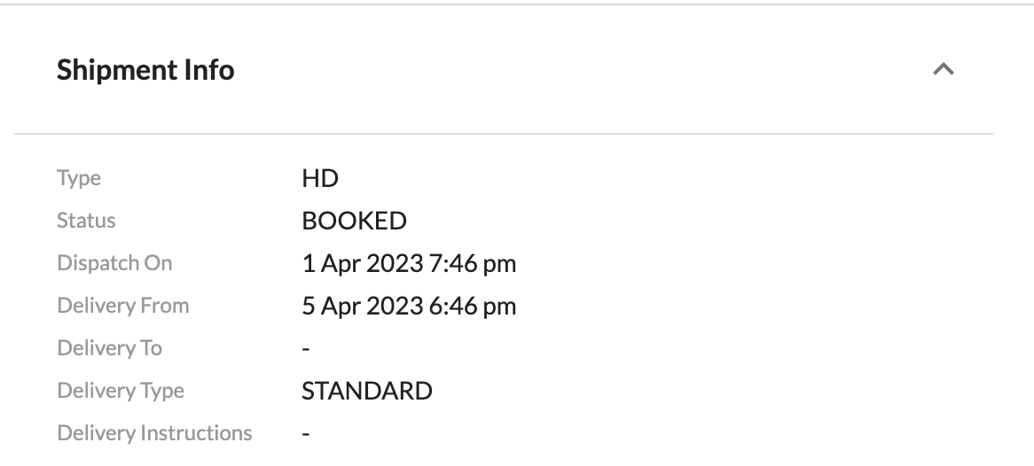
Task: Collapse the Shipment Info section chevron
Action: coord(944,69)
